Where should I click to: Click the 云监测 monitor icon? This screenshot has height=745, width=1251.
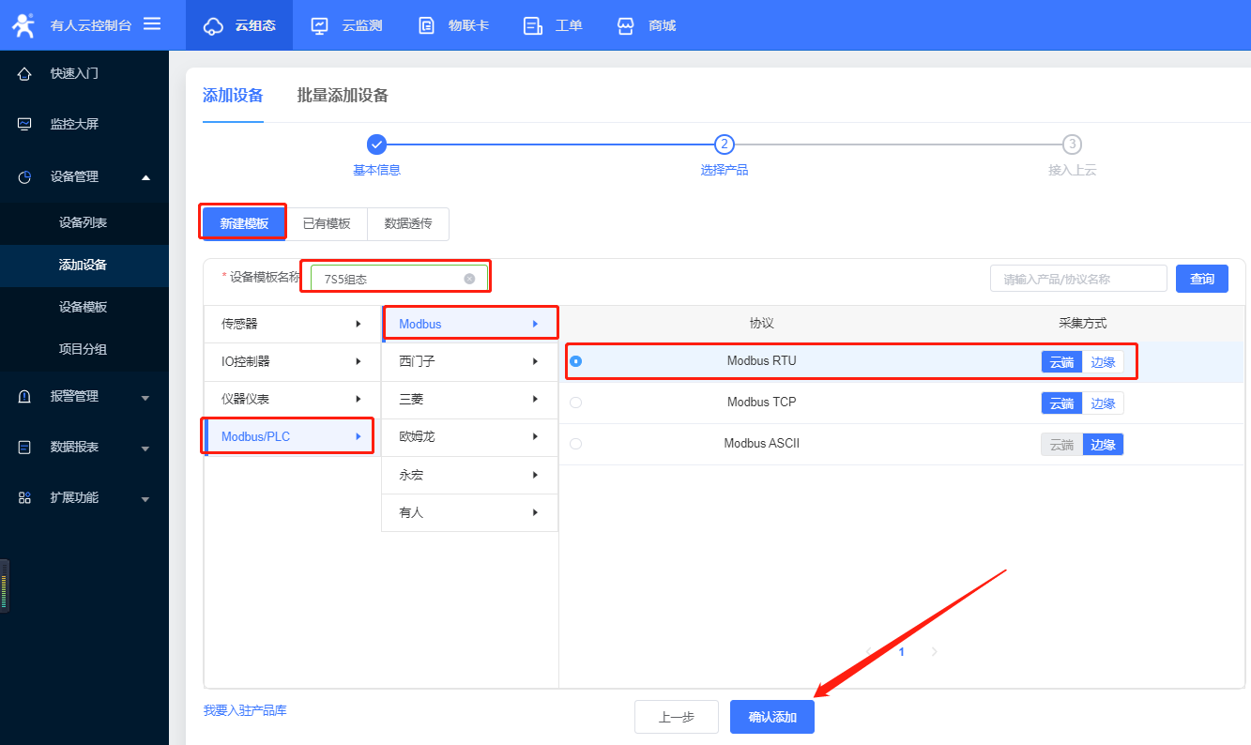click(x=320, y=25)
